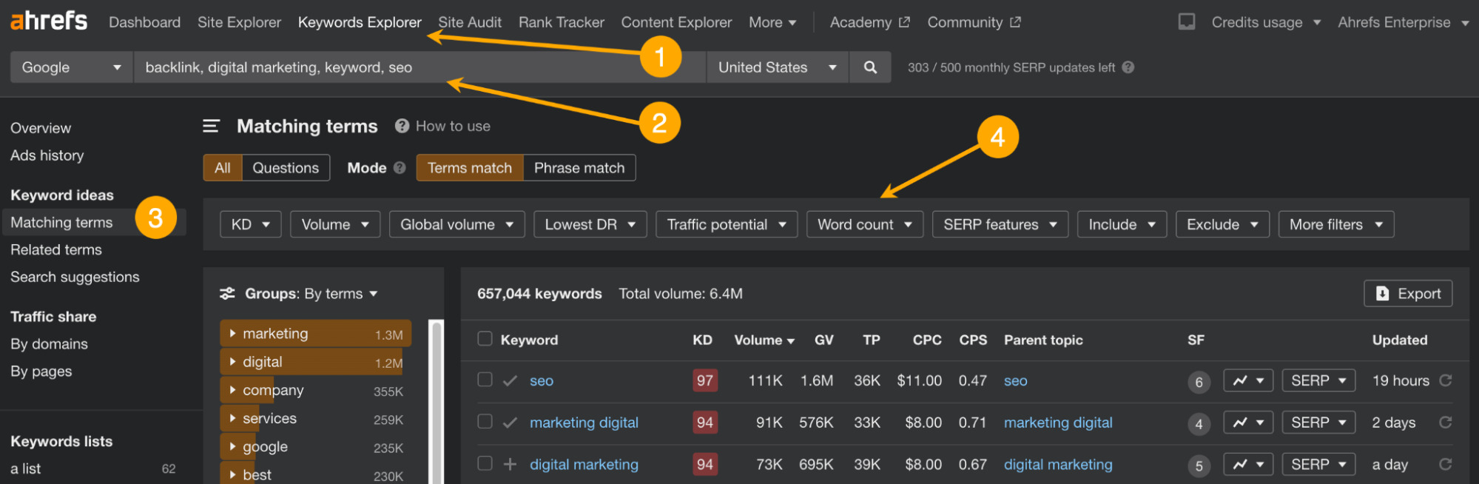
Task: Click SERP features badge 6 for seo
Action: (1199, 382)
